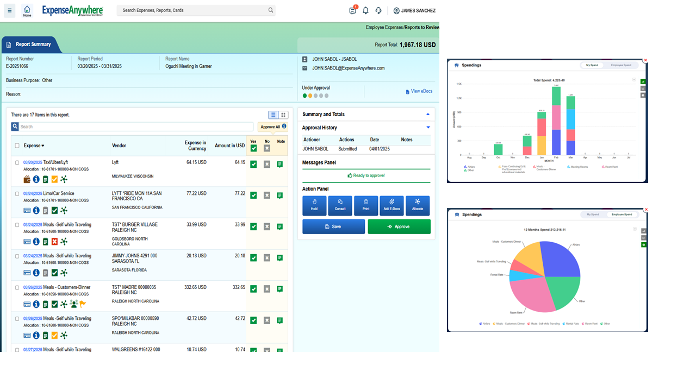696x391 pixels.
Task: Open the hamburger navigation menu
Action: pos(10,10)
